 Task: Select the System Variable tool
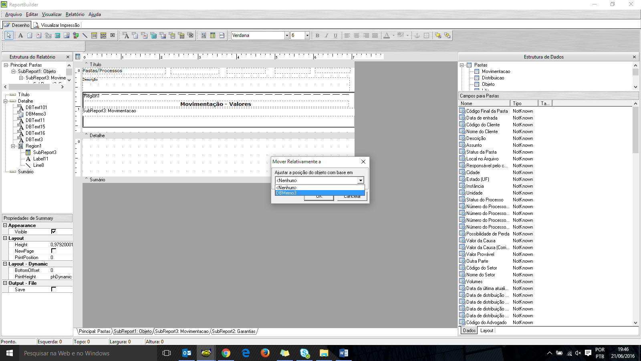coord(48,35)
